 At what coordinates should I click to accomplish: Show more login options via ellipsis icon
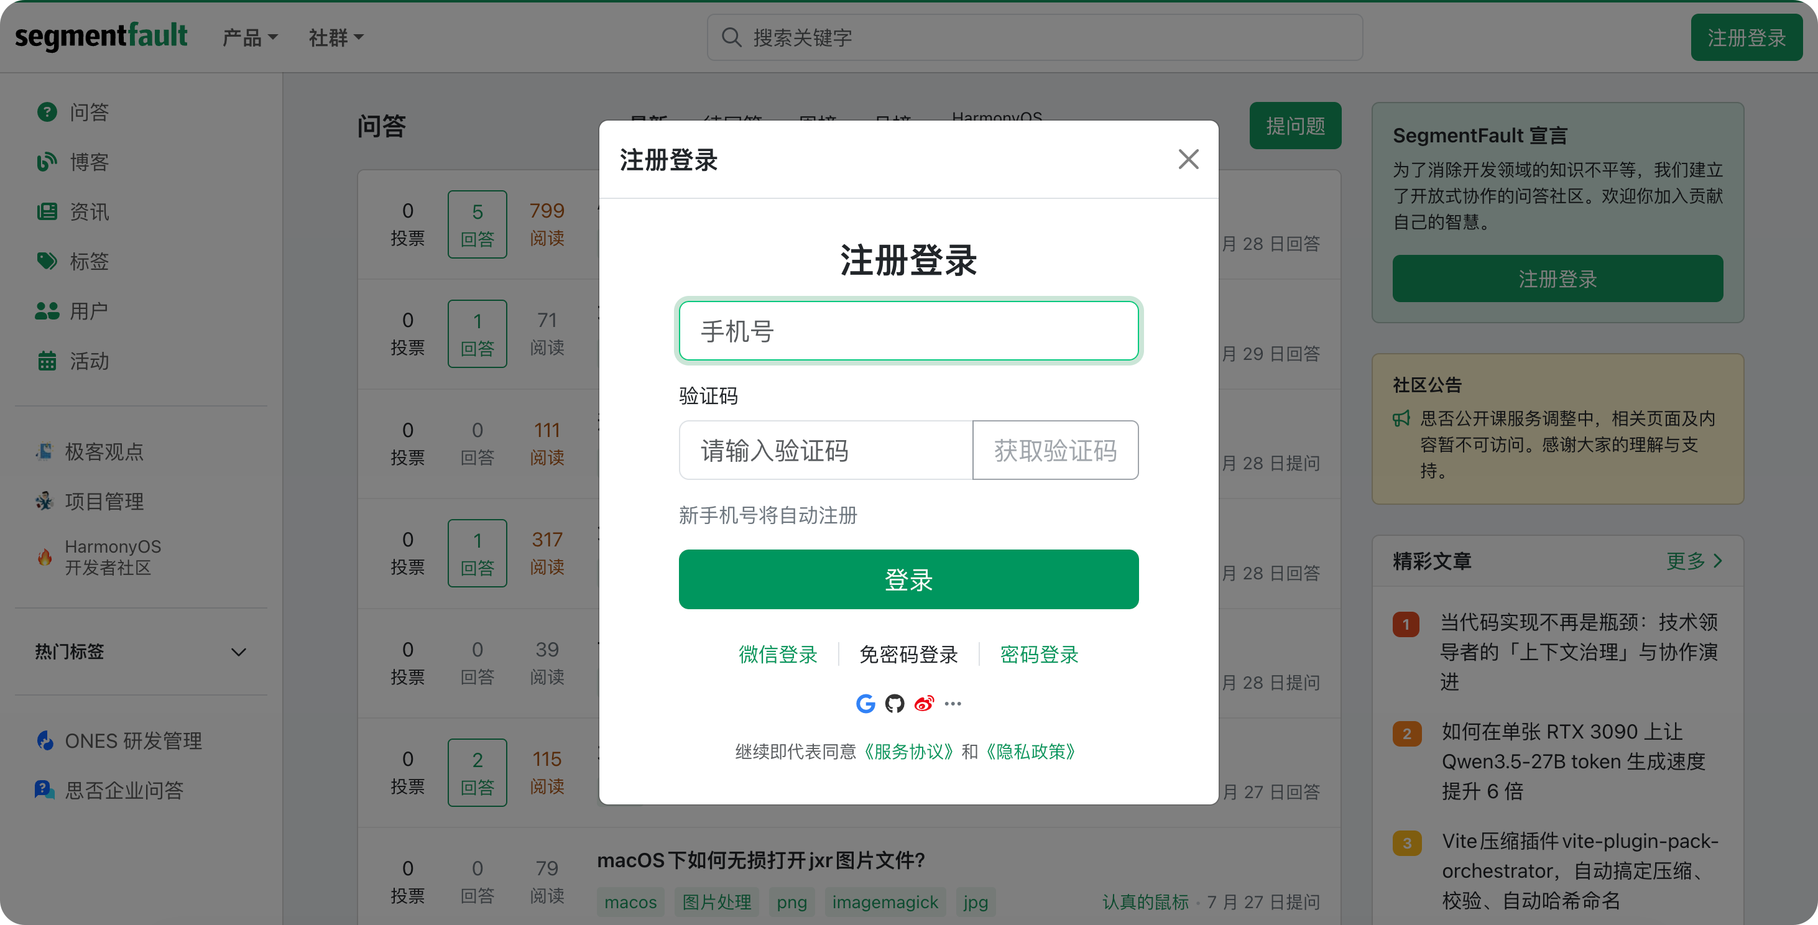tap(953, 704)
